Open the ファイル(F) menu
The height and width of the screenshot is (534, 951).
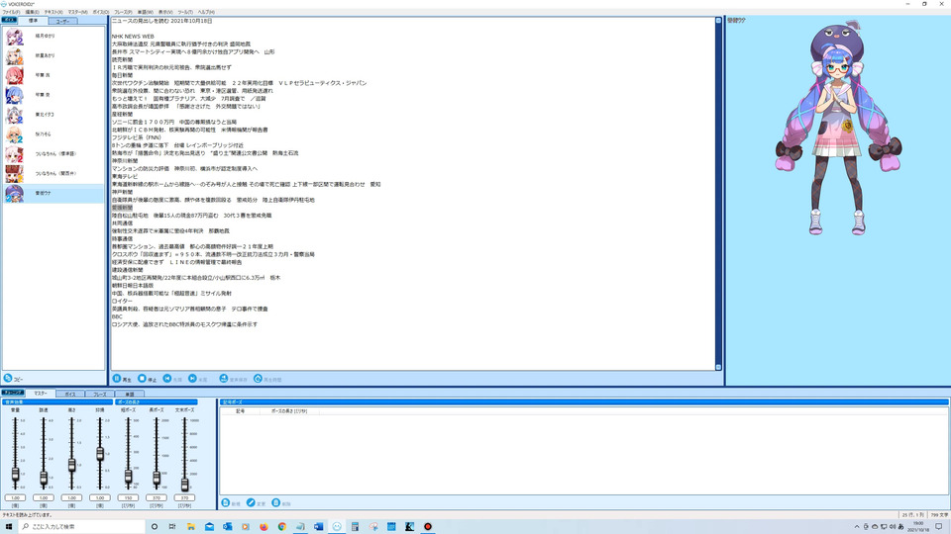(x=11, y=12)
